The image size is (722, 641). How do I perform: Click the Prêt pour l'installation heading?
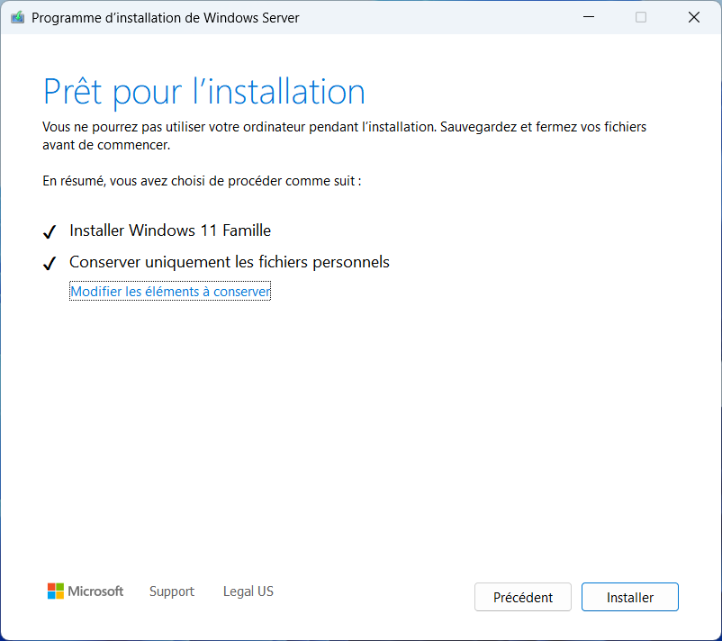click(204, 92)
